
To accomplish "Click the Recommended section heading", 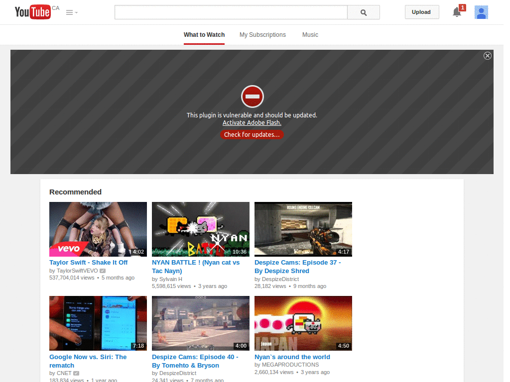I will pyautogui.click(x=76, y=192).
